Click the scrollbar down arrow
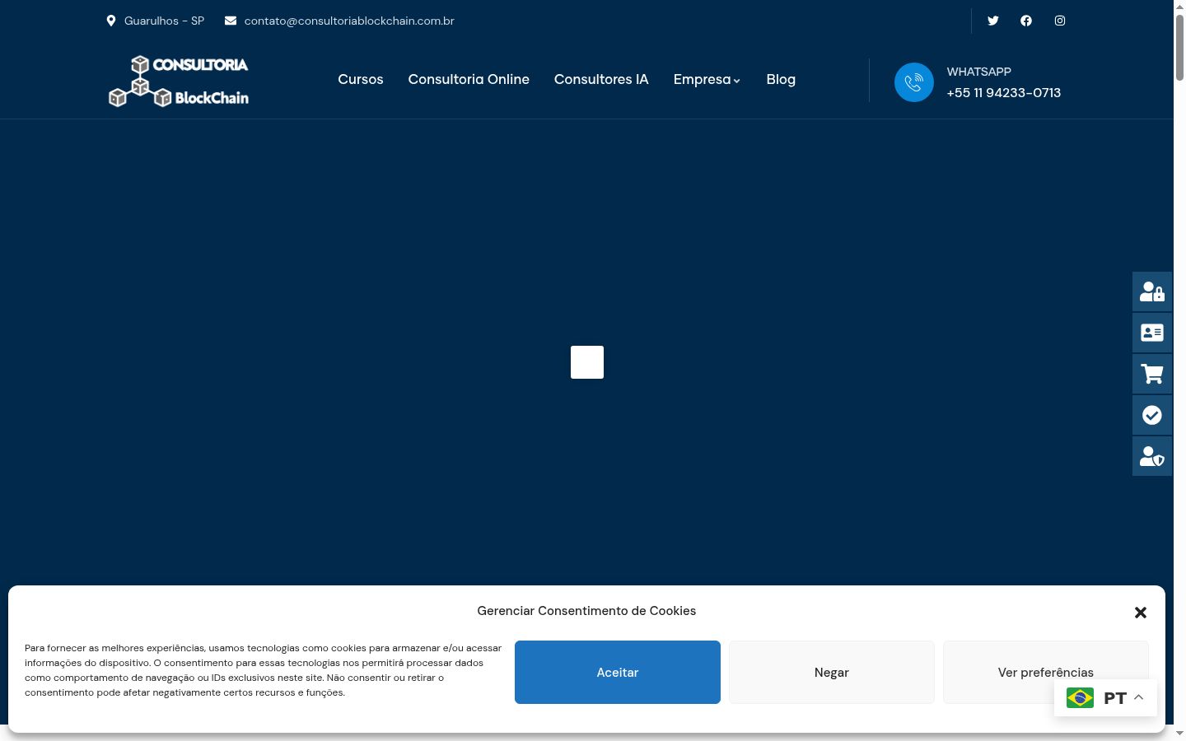 1179,734
